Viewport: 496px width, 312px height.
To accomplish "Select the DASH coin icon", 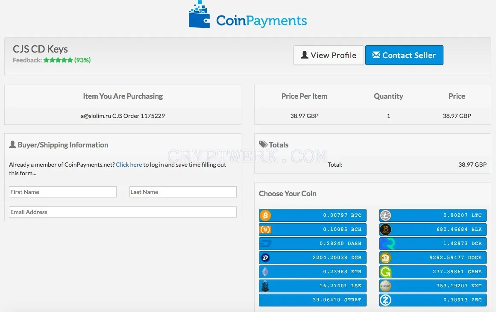I will pos(265,243).
